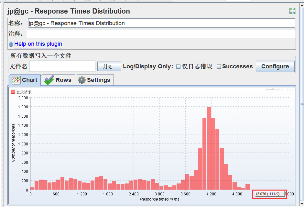
Task: Click the 文件名 filename field
Action: click(61, 66)
